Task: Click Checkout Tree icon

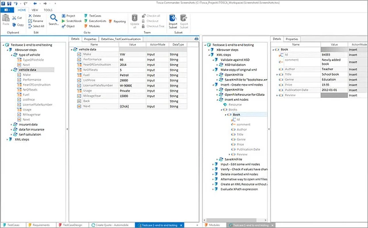Action: point(143,26)
